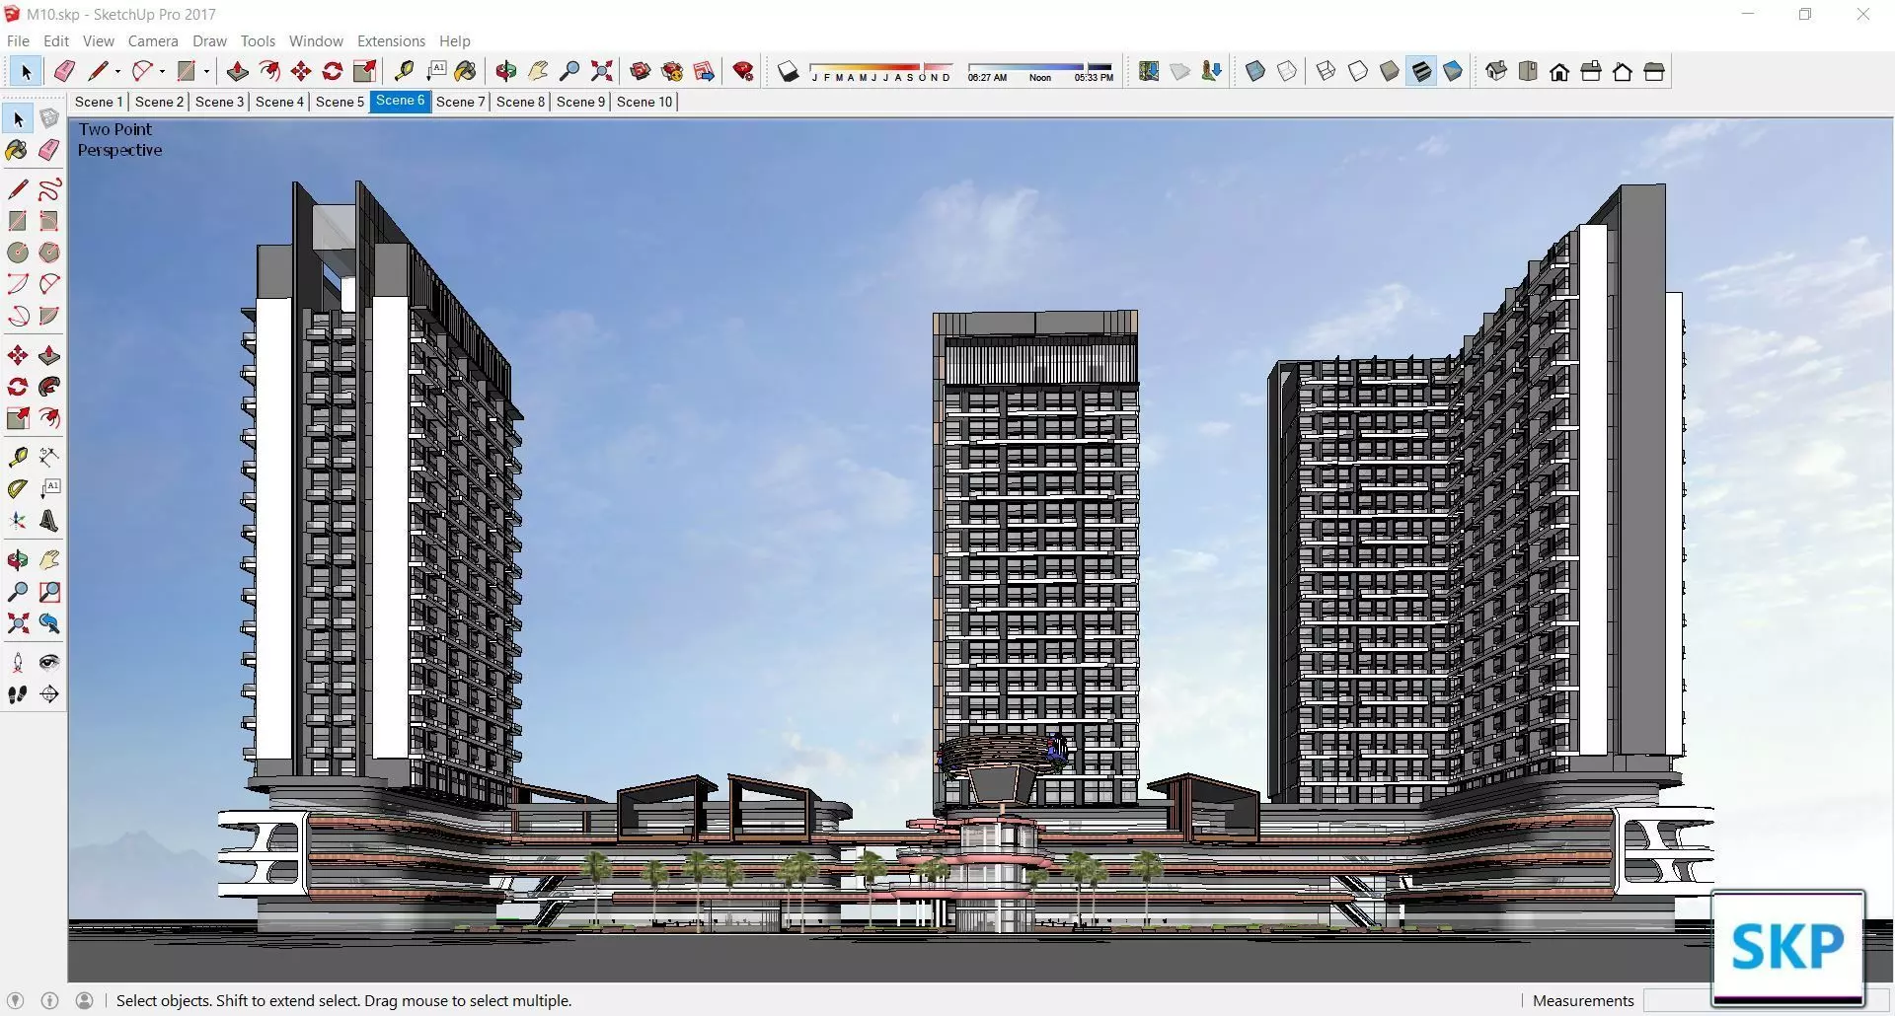Pick the Pie tool in left toolbar

[49, 316]
